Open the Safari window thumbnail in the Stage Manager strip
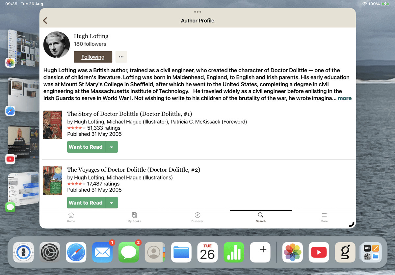The height and width of the screenshot is (275, 395). pyautogui.click(x=23, y=95)
